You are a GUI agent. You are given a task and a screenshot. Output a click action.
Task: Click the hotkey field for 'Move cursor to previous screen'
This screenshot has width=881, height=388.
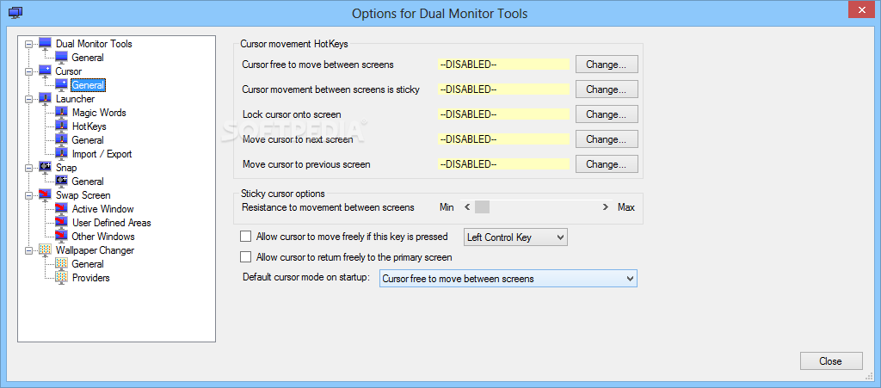[x=503, y=164]
